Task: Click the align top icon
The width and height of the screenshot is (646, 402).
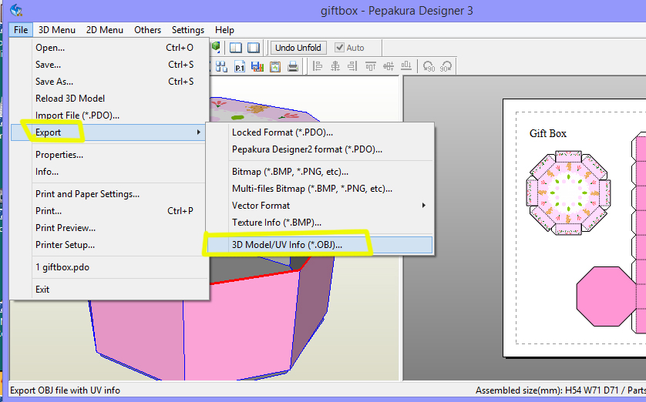Action: pos(370,65)
